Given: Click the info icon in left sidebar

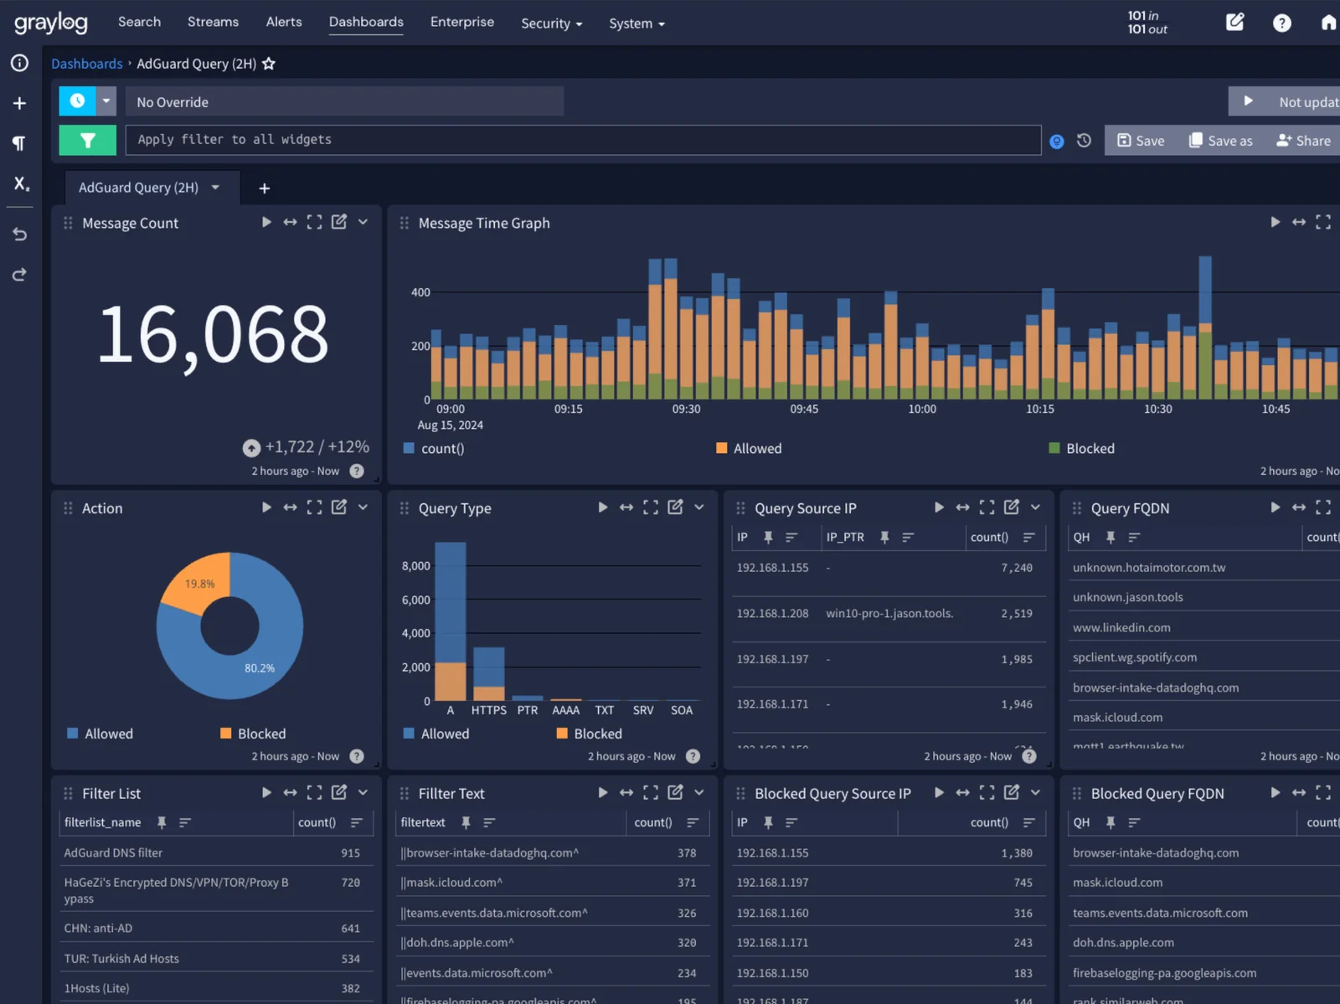Looking at the screenshot, I should [x=19, y=63].
